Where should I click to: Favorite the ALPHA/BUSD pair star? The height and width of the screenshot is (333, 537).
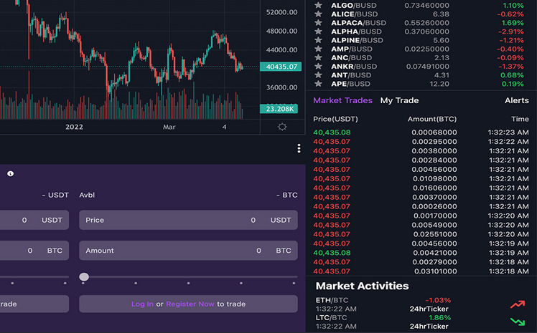point(318,32)
